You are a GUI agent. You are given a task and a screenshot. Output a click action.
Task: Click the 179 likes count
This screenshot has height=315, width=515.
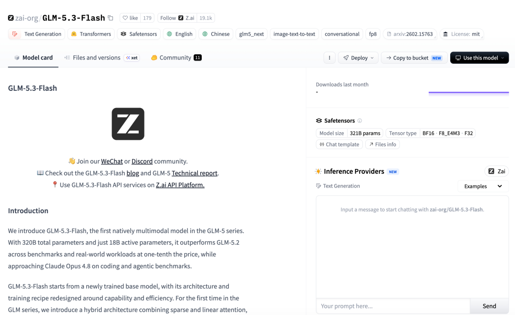[x=147, y=18]
